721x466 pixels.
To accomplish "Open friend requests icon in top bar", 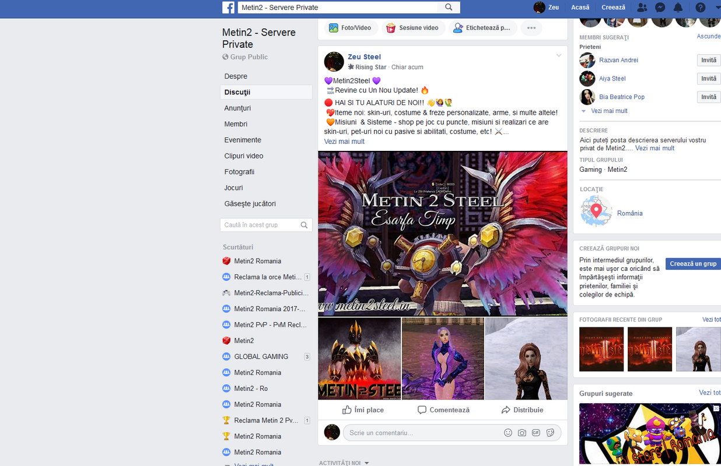I will pyautogui.click(x=642, y=8).
